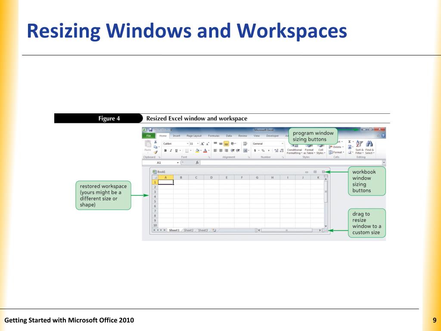Click the Decrease Decimal icon
This screenshot has height=331, width=441.
click(282, 150)
